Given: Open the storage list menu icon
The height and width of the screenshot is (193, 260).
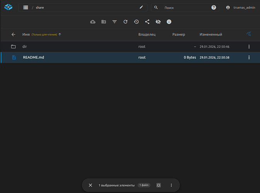Looking at the screenshot, I should (25, 7).
